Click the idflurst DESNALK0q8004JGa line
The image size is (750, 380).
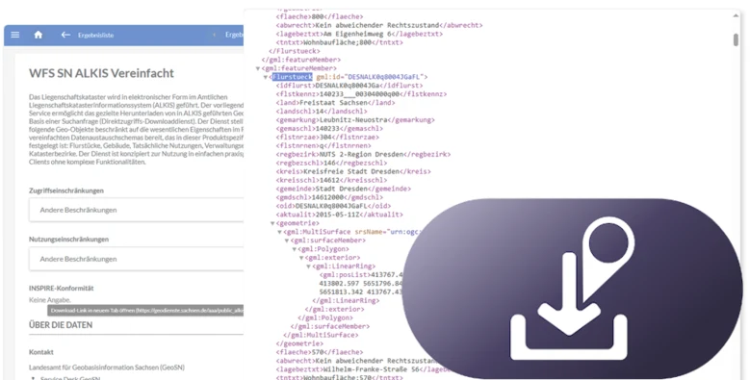(349, 86)
